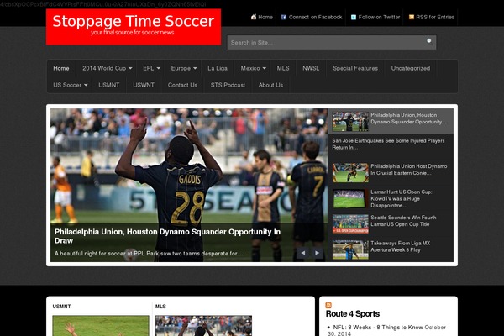Click the Home house icon in top bar
Image resolution: width=504 pixels, height=336 pixels.
[x=254, y=17]
